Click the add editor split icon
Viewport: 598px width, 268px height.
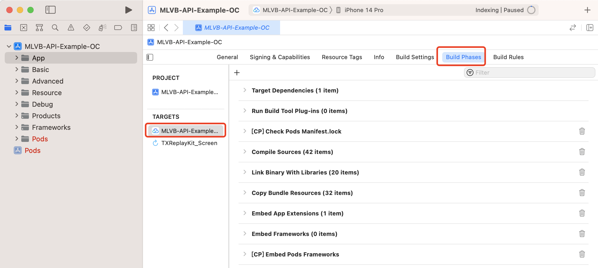pos(590,28)
